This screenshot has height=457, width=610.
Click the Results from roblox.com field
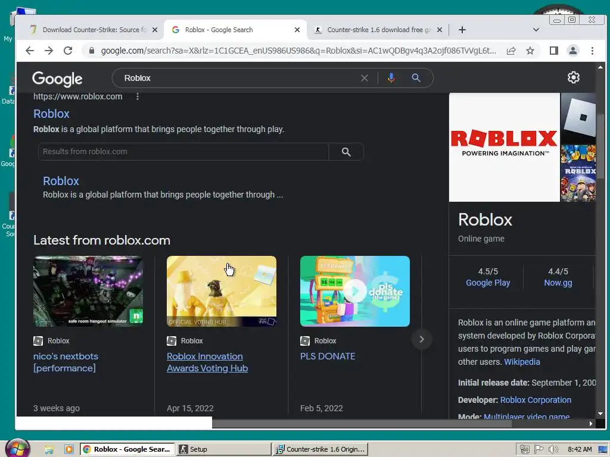tap(183, 152)
